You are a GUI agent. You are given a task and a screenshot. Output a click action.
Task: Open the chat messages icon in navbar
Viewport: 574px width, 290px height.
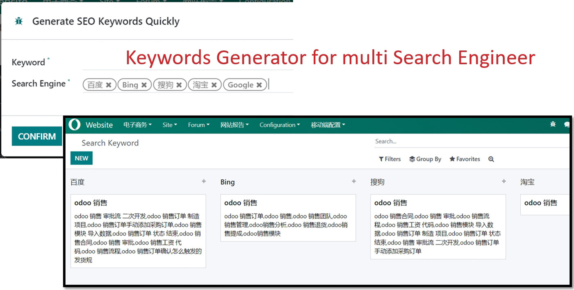(x=567, y=124)
